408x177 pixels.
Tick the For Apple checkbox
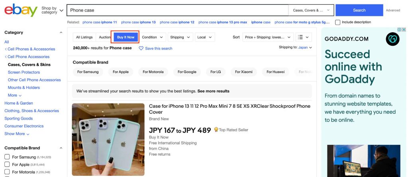tap(7, 164)
